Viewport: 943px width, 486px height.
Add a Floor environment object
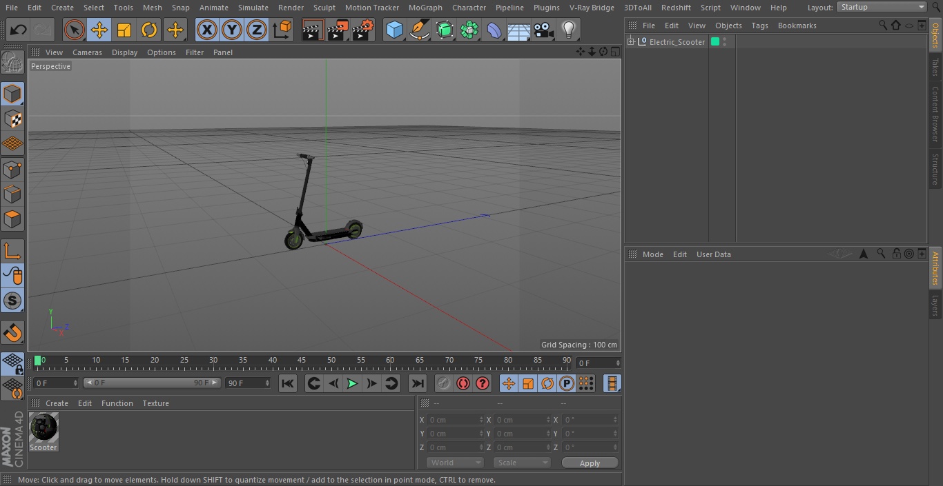(x=519, y=30)
